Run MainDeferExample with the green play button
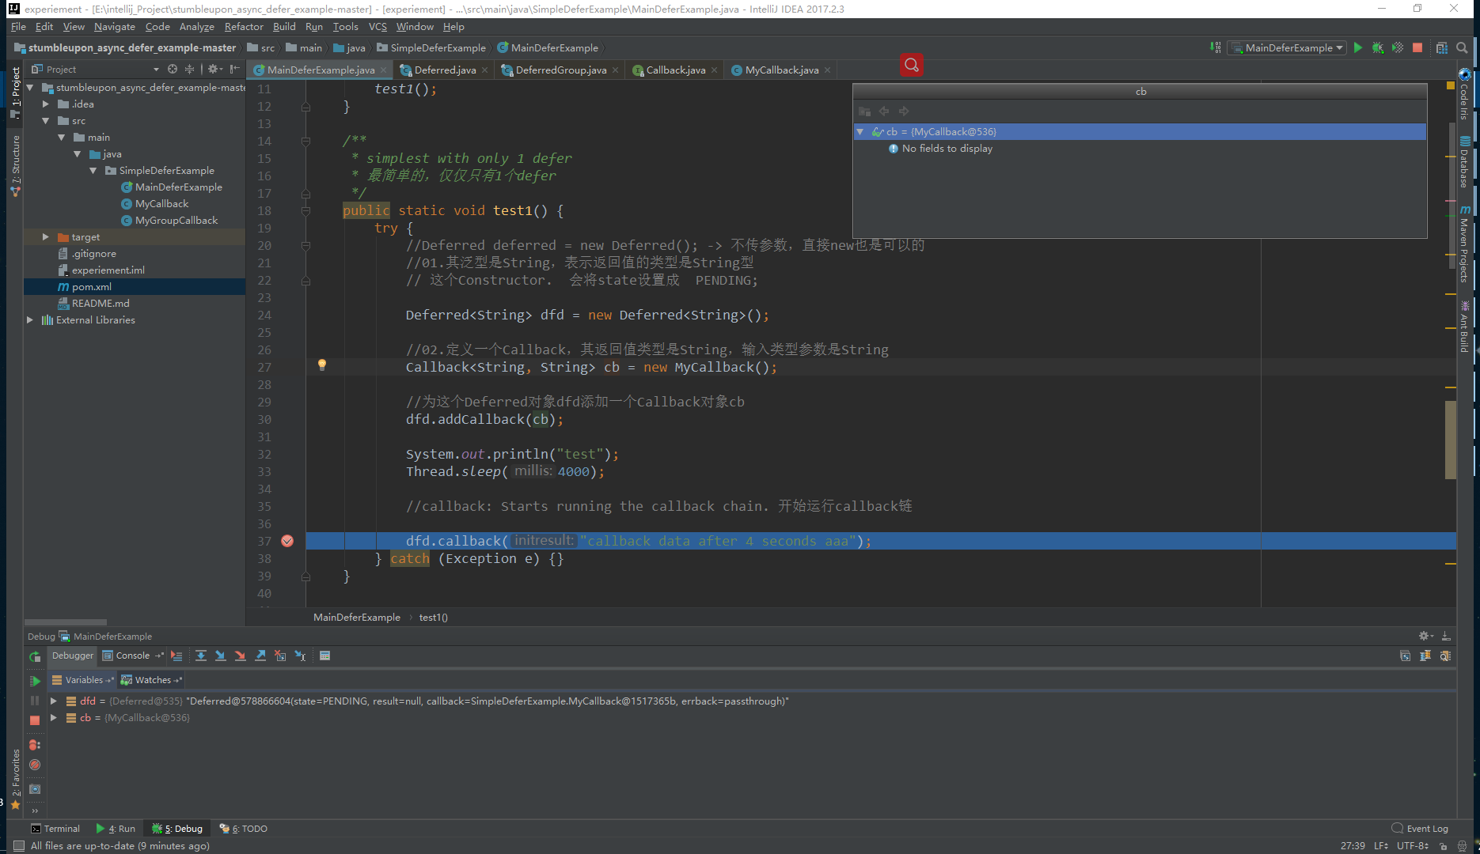Image resolution: width=1480 pixels, height=854 pixels. click(1358, 47)
